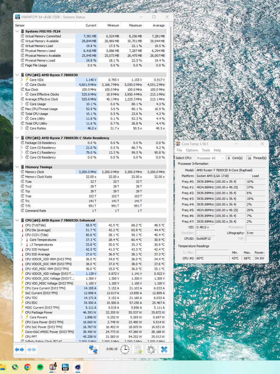
Task: Expand the Core Powers row
Action: click(x=22, y=317)
